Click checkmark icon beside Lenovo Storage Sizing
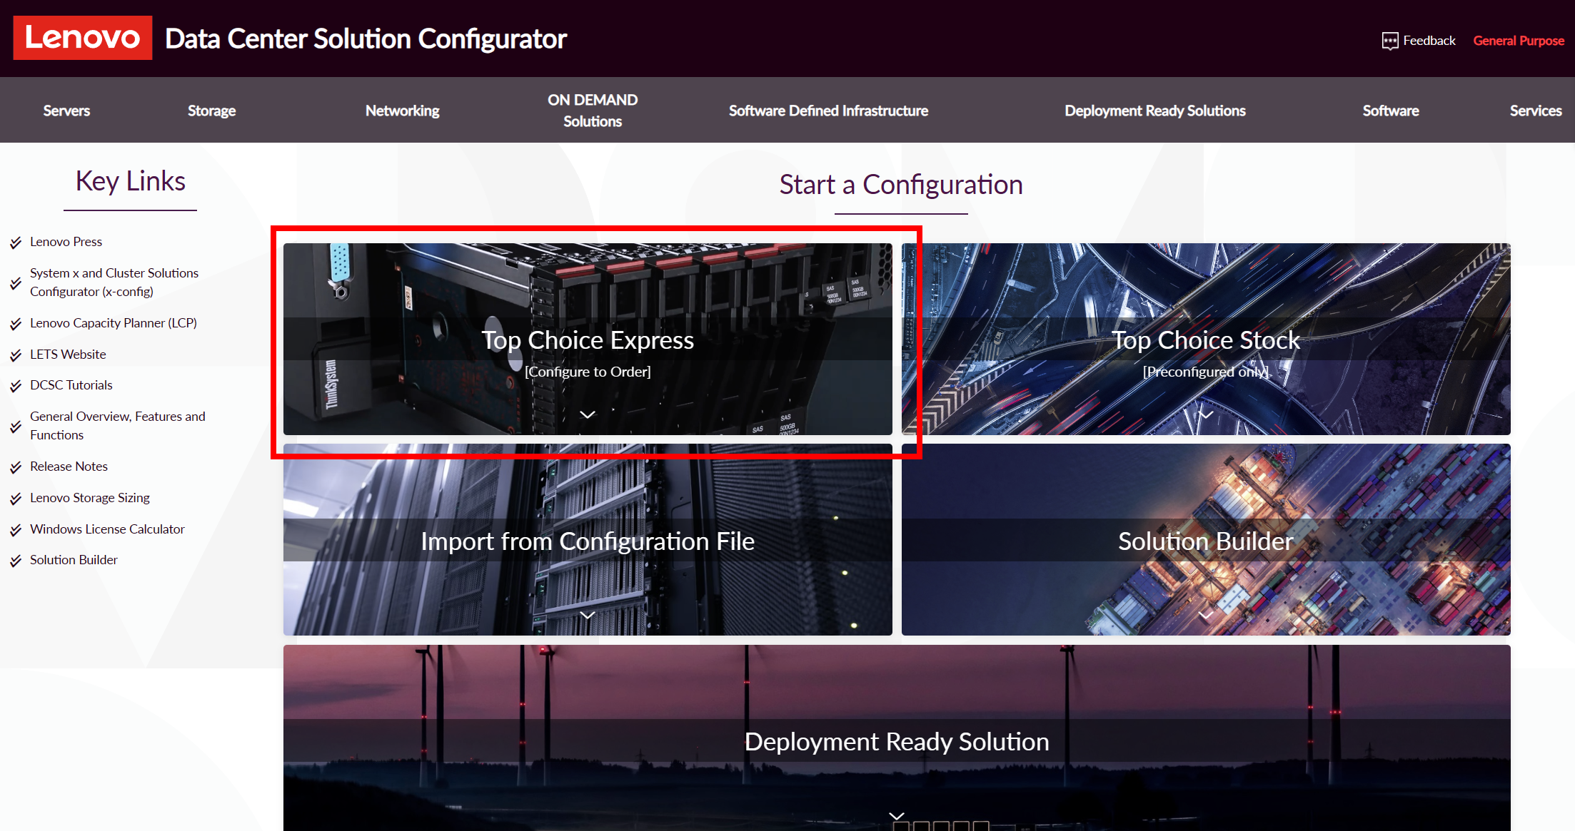This screenshot has width=1575, height=831. [x=16, y=499]
